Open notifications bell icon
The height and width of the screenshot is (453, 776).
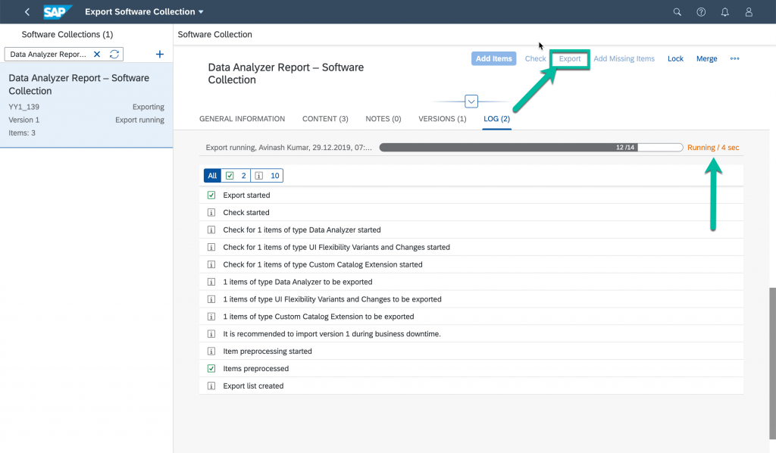pyautogui.click(x=724, y=12)
